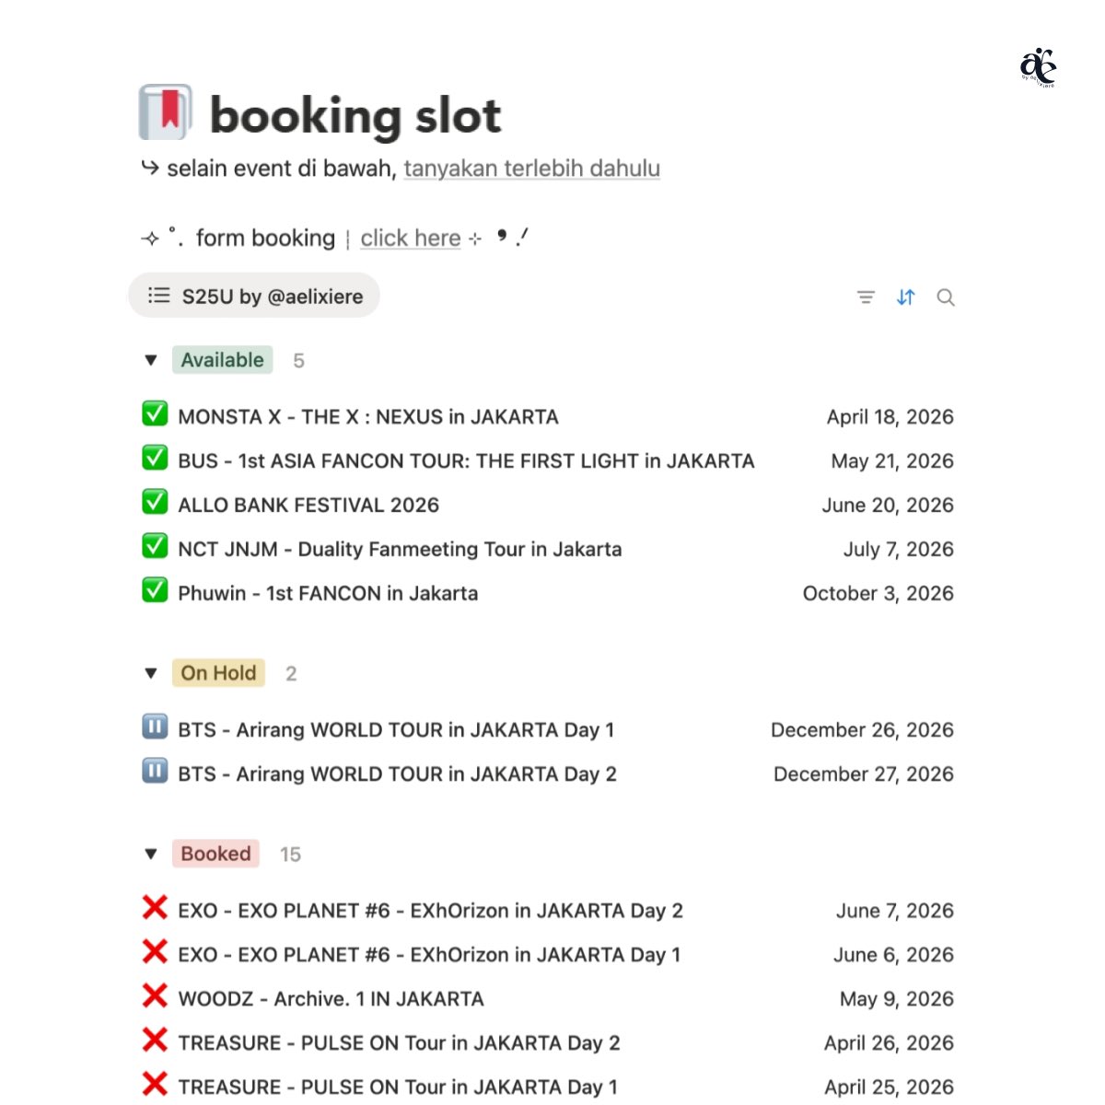Click the pause icon beside BTS Day 2
Viewport: 1105px width, 1105px height.
(155, 772)
